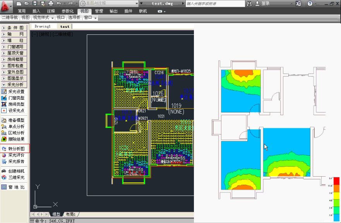
Task: Select the 门窗类型 tool in sidebar
Action: [x=15, y=98]
